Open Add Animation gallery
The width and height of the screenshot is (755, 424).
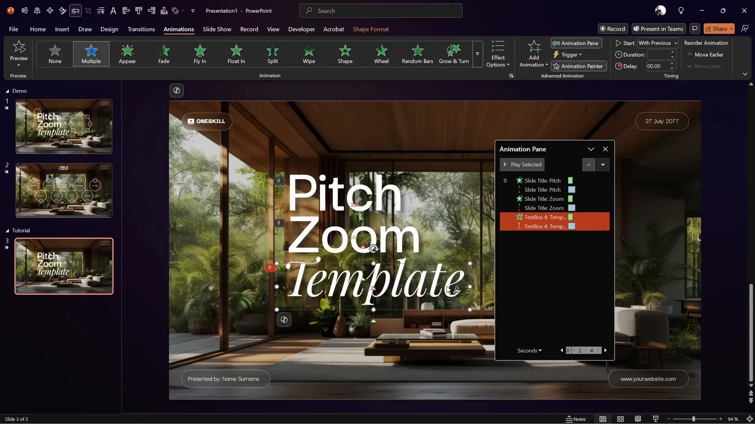(x=534, y=54)
